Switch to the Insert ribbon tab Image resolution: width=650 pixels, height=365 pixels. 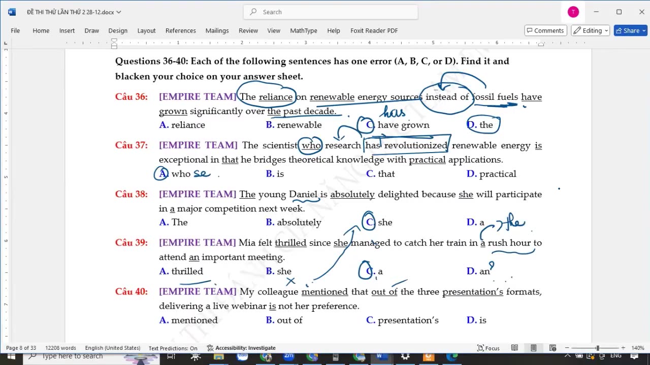tap(67, 30)
